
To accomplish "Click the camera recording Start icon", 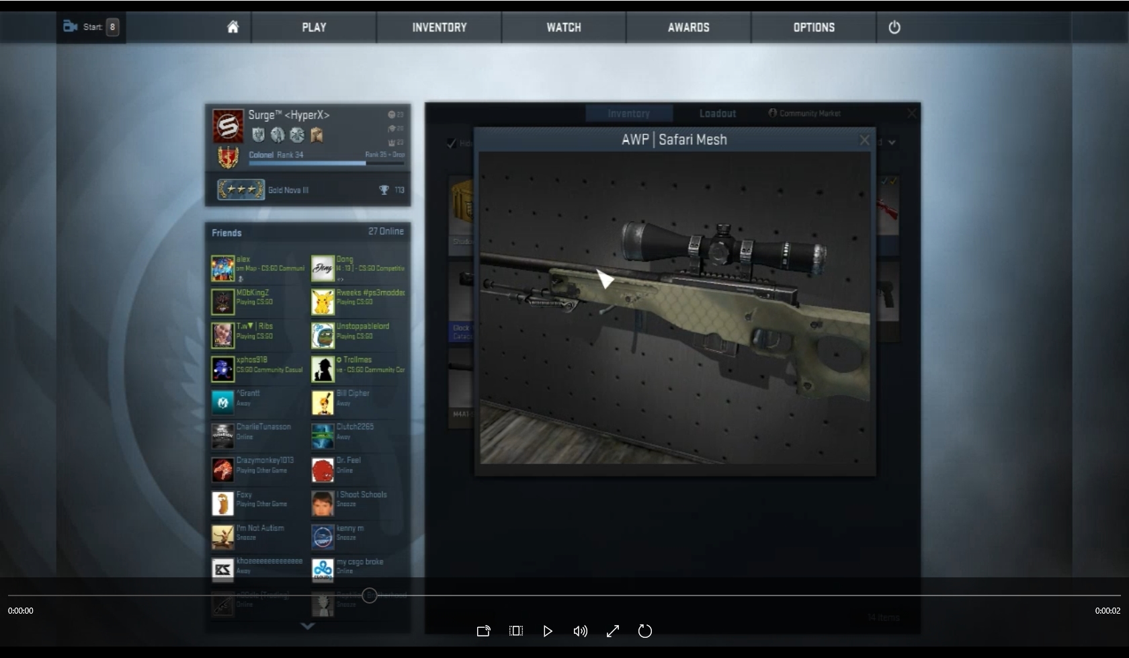I will [71, 26].
